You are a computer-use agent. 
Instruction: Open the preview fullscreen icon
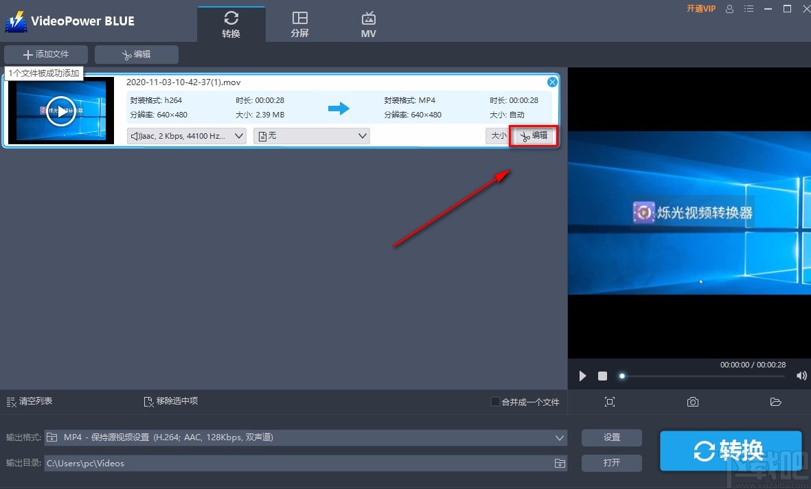[x=610, y=402]
